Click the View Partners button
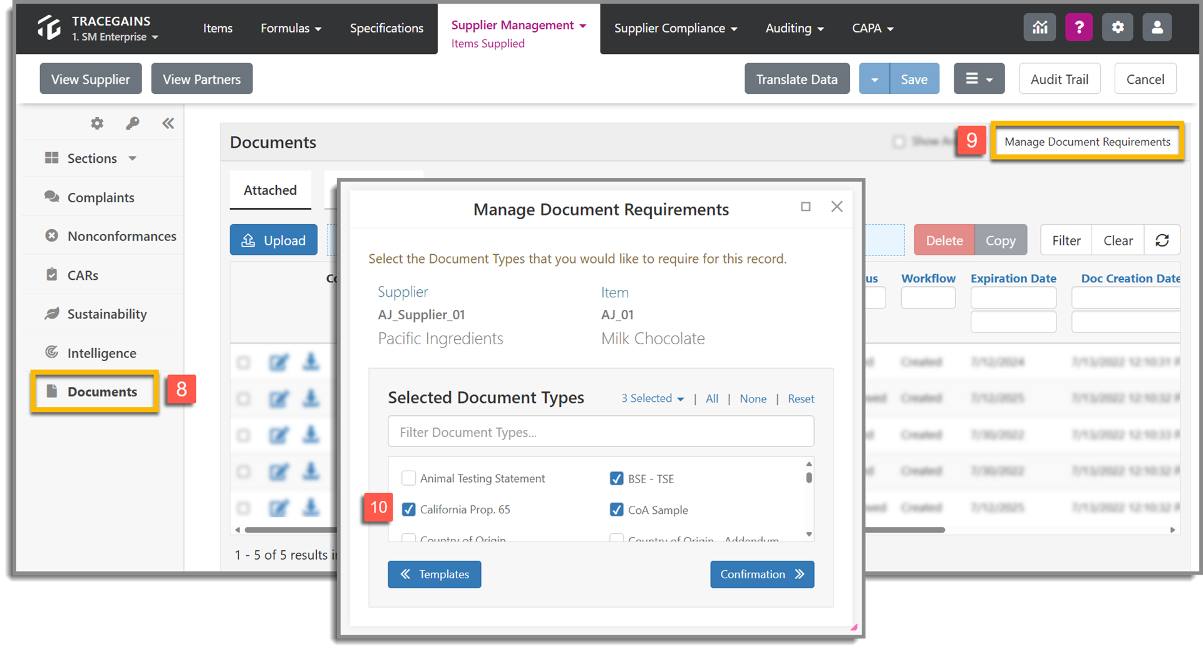 pyautogui.click(x=202, y=79)
